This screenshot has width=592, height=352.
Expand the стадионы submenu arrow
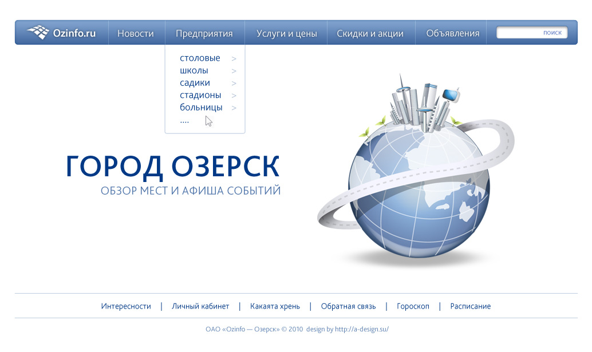click(234, 96)
